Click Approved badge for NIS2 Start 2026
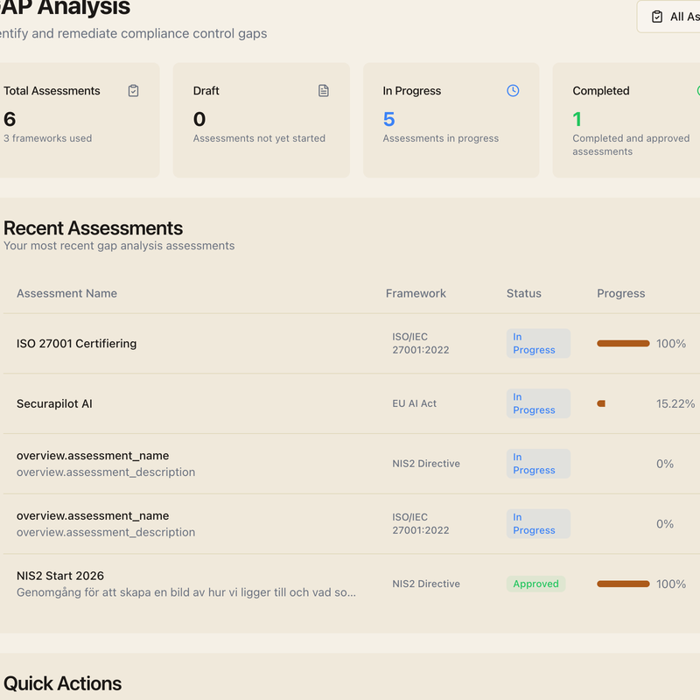Viewport: 700px width, 700px height. point(535,584)
